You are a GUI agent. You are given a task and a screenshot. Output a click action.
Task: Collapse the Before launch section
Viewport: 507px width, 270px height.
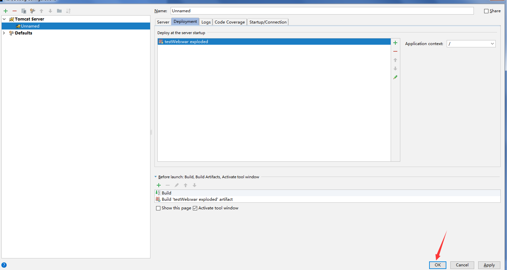coord(156,177)
